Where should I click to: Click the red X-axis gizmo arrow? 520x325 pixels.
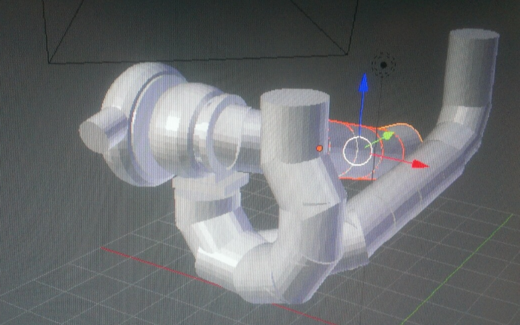(418, 164)
